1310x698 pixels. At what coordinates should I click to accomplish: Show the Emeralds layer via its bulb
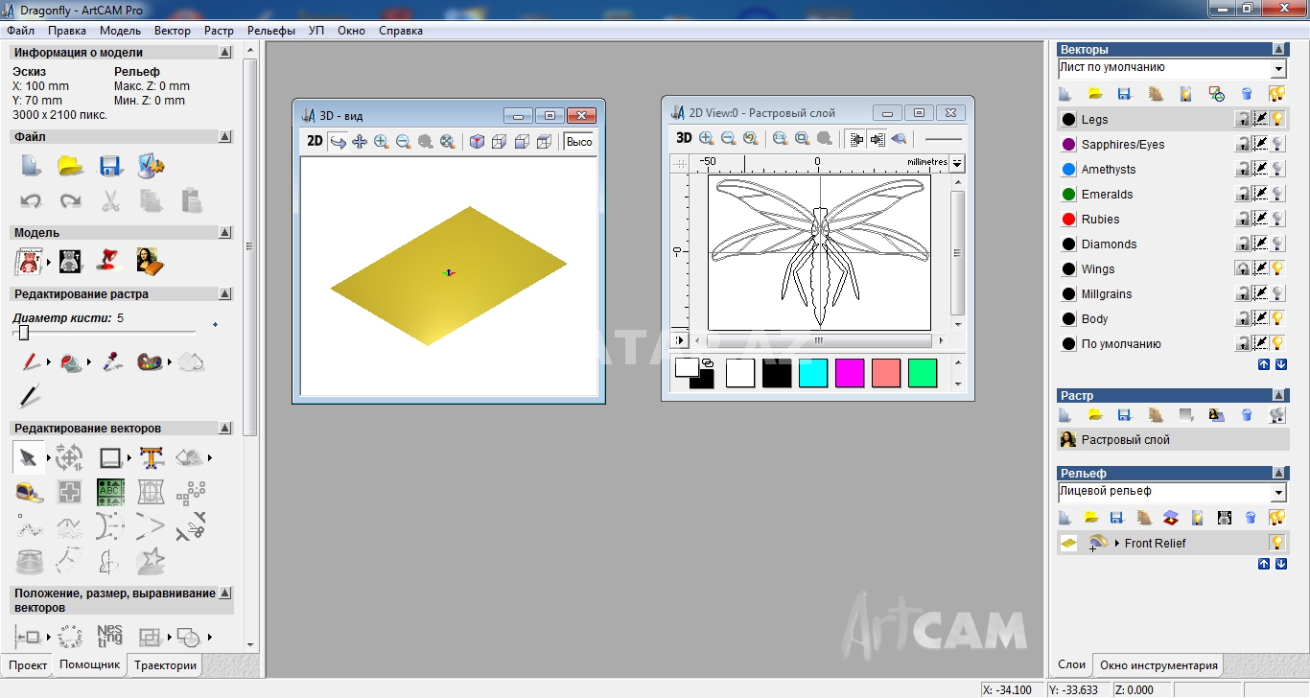click(x=1277, y=194)
